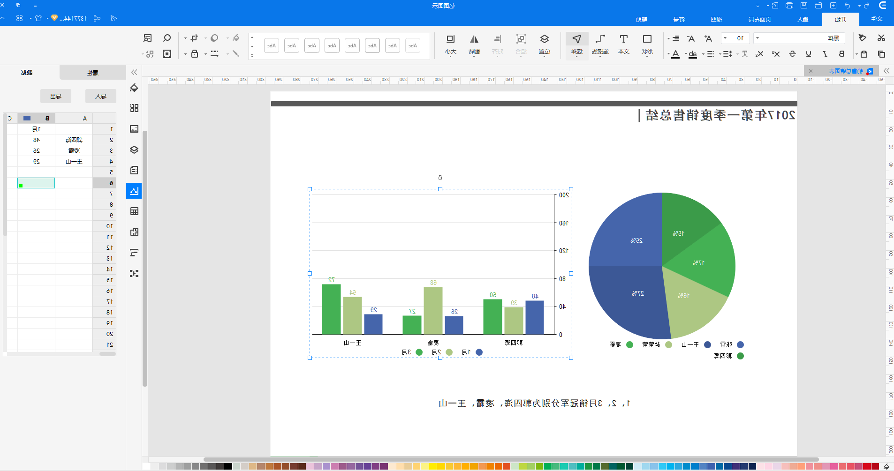Screen dimensions: 894x471
Task: Toggle Underline formatting
Action: 809,54
